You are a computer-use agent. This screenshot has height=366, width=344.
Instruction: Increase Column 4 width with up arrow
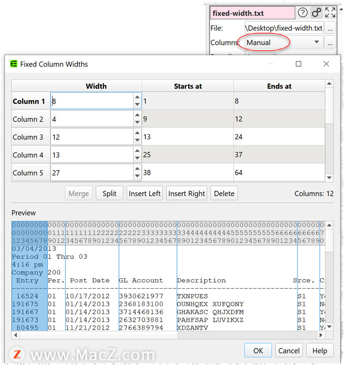(137, 151)
